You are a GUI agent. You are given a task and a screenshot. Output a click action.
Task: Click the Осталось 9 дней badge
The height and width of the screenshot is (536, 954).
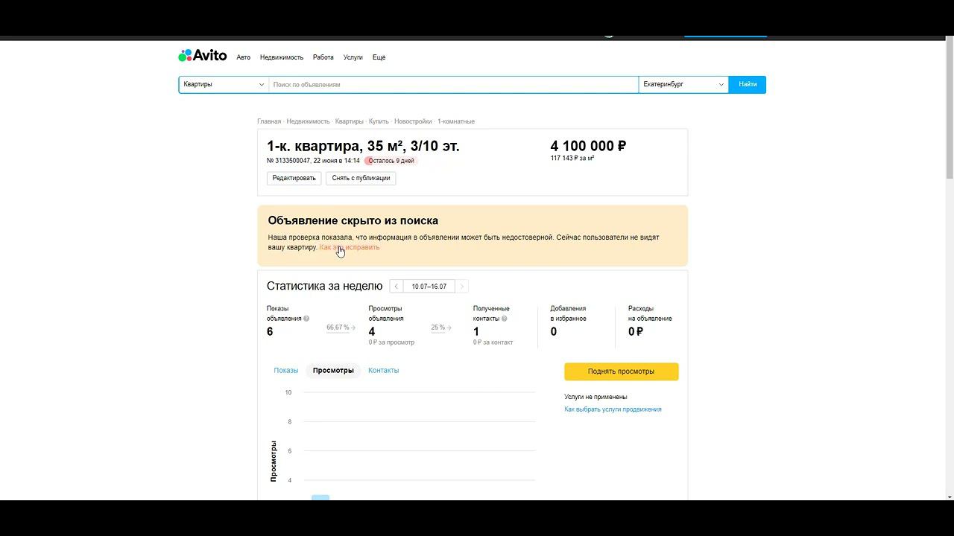point(391,161)
